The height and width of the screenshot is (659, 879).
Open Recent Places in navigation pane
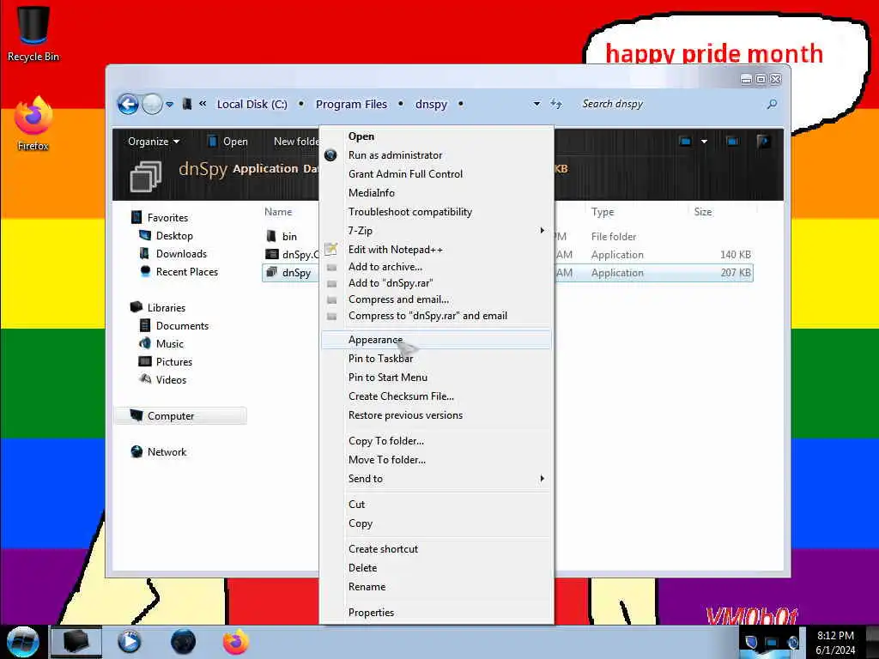tap(186, 272)
